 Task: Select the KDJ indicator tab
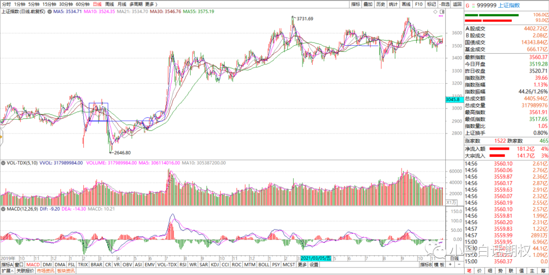point(214,264)
